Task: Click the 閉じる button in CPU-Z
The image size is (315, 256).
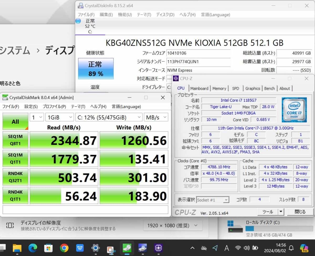Action: pyautogui.click(x=300, y=212)
